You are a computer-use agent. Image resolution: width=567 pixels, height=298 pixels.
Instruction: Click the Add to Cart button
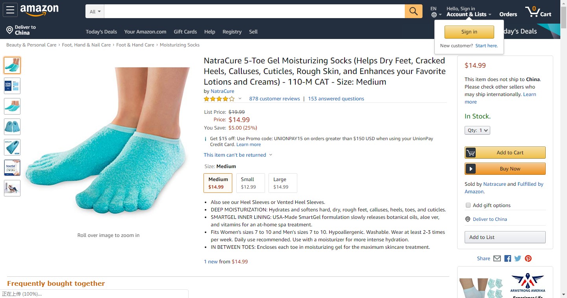[505, 153]
